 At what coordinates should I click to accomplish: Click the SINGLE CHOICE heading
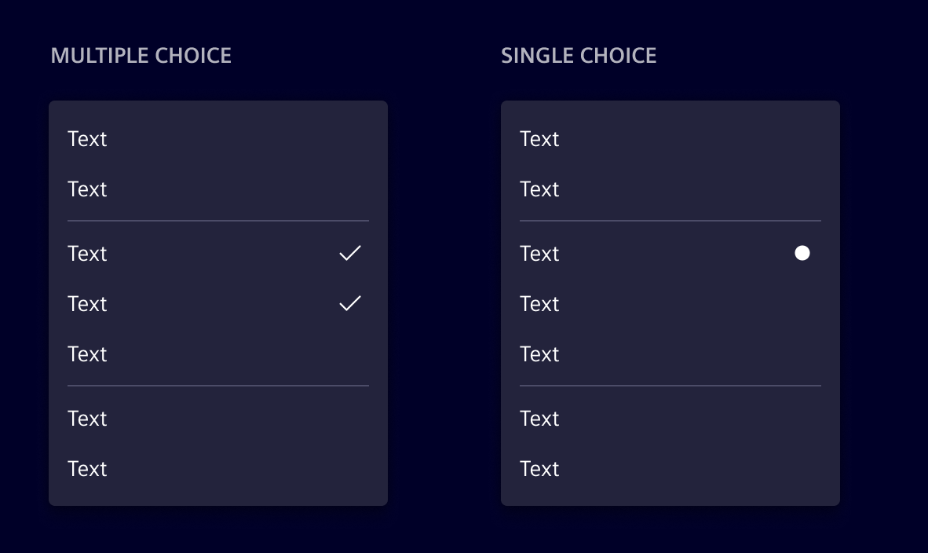tap(579, 56)
